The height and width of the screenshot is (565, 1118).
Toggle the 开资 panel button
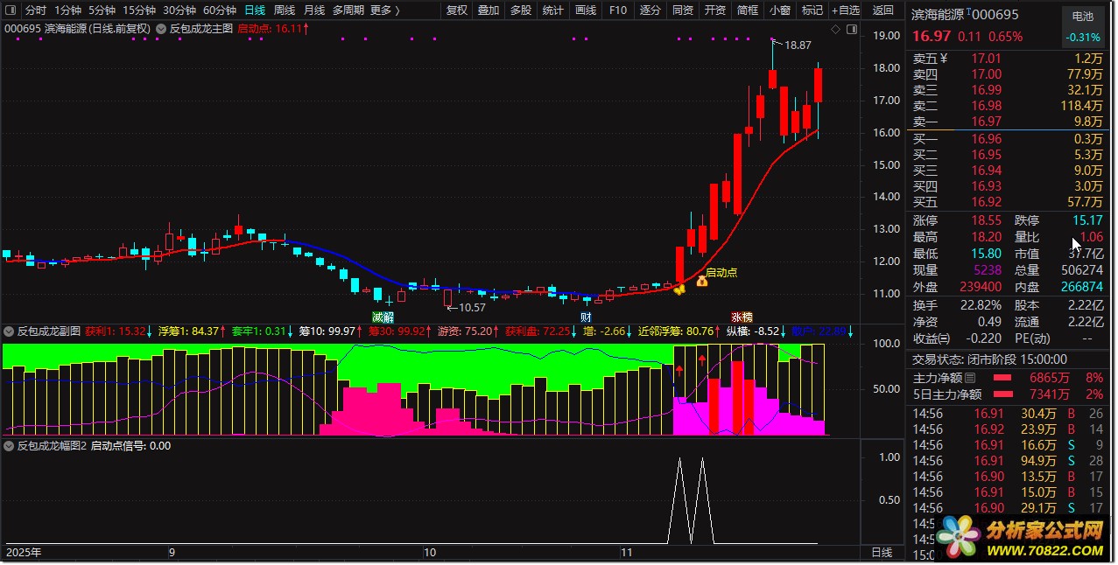715,10
